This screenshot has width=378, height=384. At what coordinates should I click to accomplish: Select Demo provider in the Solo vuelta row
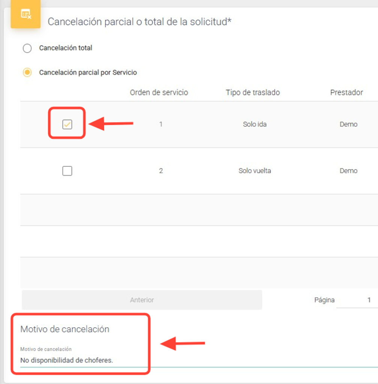pyautogui.click(x=348, y=171)
